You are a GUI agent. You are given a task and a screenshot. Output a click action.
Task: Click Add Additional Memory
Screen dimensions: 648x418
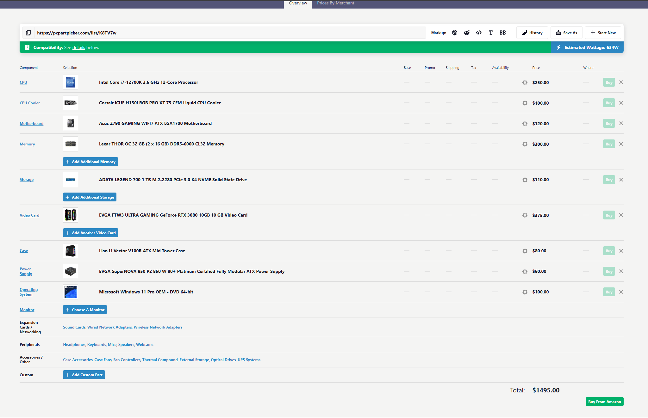coord(90,162)
